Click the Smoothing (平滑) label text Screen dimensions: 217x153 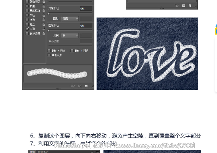point(32,29)
